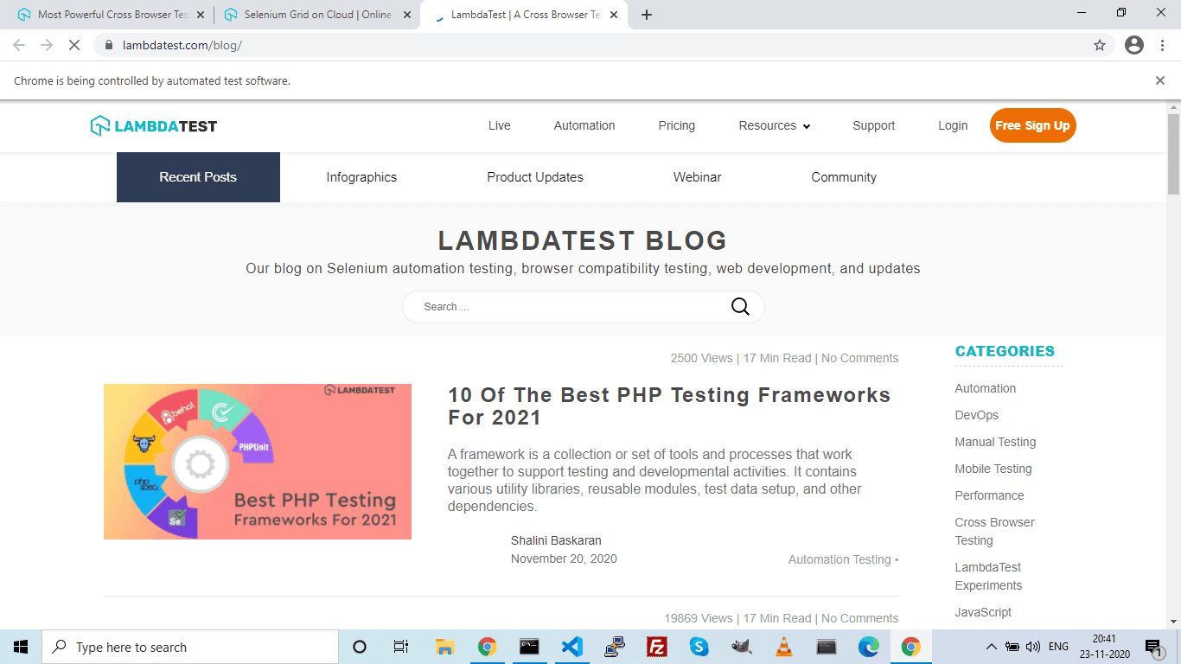Click the Chrome address bar URL
Image resolution: width=1181 pixels, height=664 pixels.
click(182, 45)
